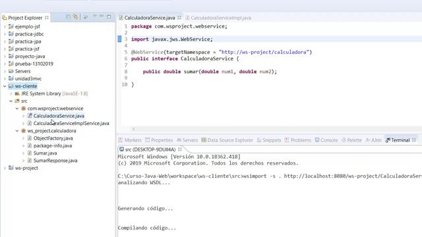Select the Servers folder icon

point(11,71)
